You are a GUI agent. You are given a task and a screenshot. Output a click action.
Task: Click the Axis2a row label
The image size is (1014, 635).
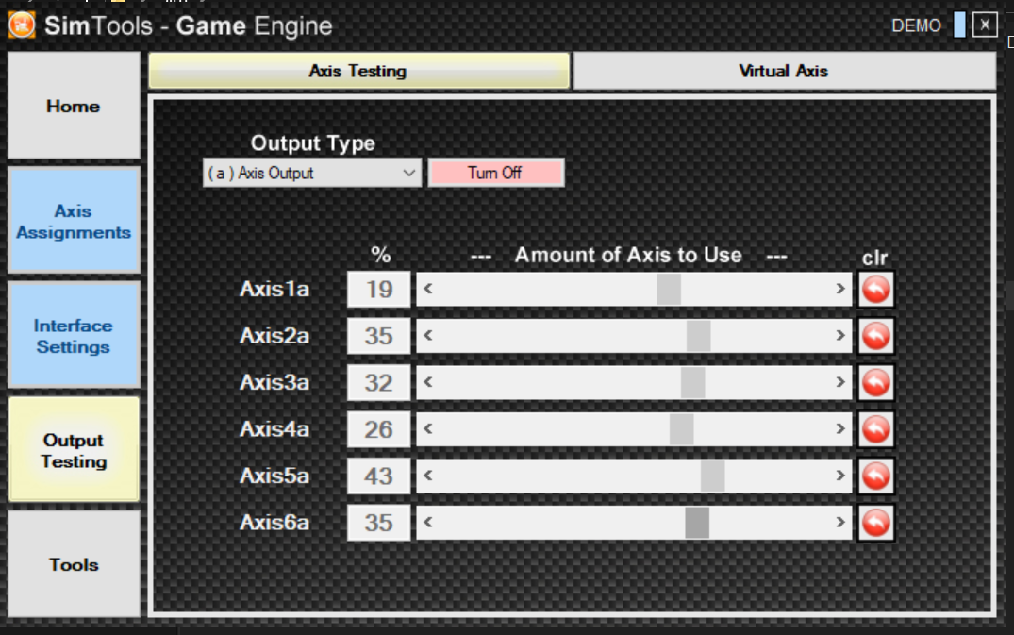point(274,336)
